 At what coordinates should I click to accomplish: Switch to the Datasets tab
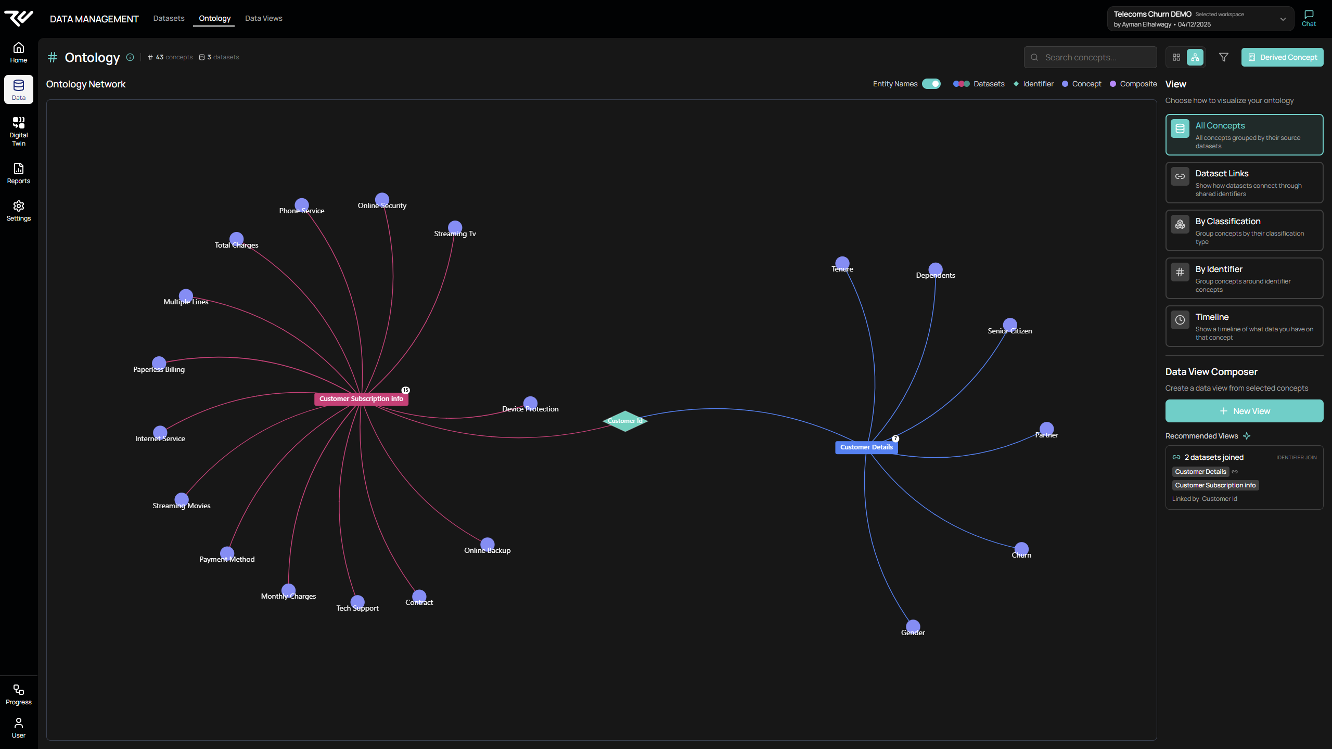click(x=169, y=18)
